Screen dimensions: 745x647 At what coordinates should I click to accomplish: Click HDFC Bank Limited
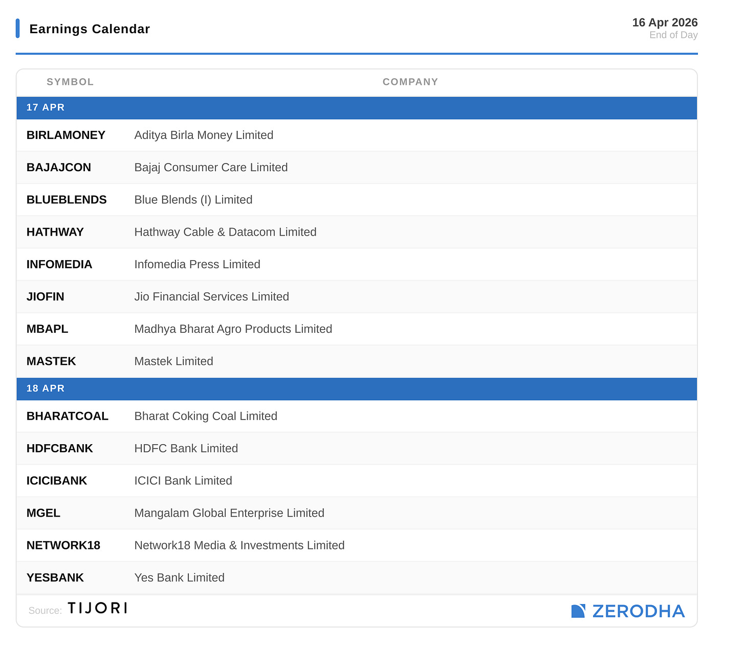pyautogui.click(x=186, y=448)
